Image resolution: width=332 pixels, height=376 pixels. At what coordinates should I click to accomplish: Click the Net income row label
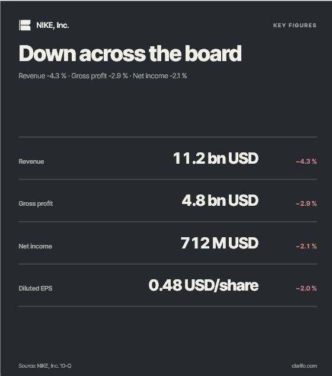pyautogui.click(x=35, y=246)
